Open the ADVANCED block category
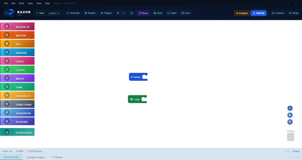Screen dimensions: 302x160 click(17, 113)
